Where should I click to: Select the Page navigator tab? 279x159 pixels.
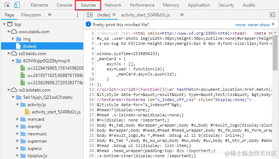pyautogui.click(x=9, y=15)
